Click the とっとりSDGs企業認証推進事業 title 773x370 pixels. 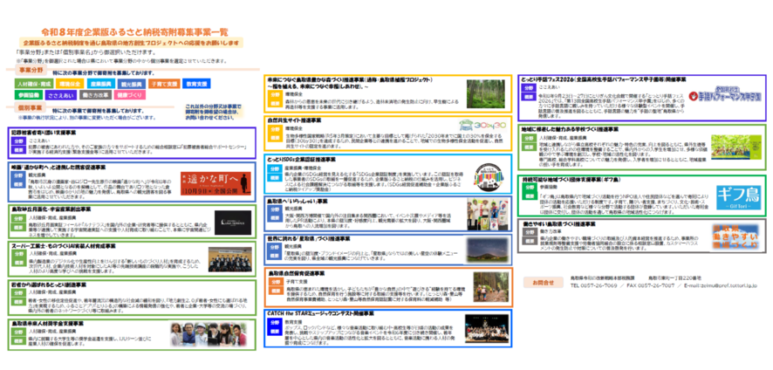(301, 160)
